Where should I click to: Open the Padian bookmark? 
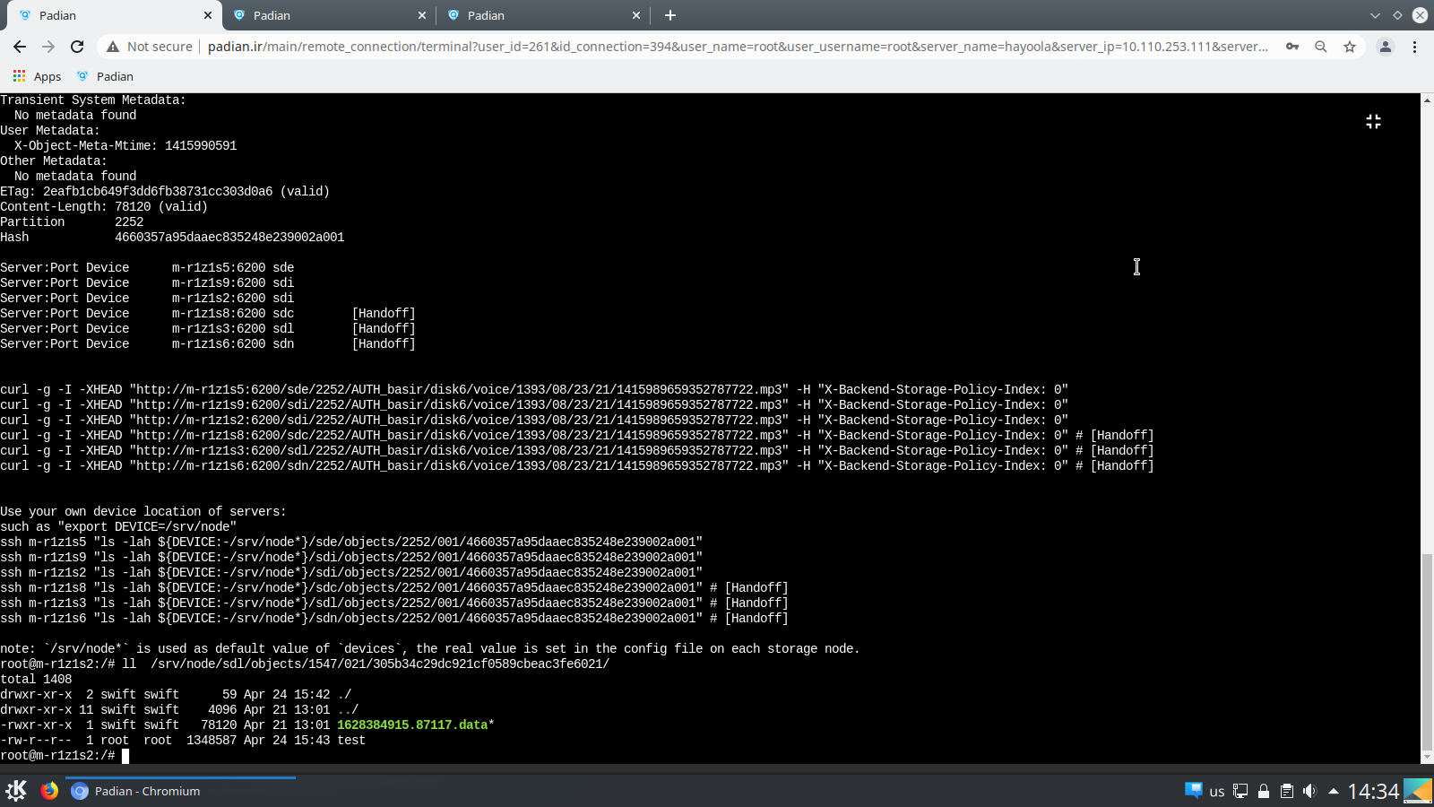point(106,76)
